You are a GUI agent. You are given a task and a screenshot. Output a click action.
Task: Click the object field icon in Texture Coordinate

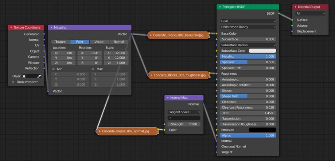point(24,76)
